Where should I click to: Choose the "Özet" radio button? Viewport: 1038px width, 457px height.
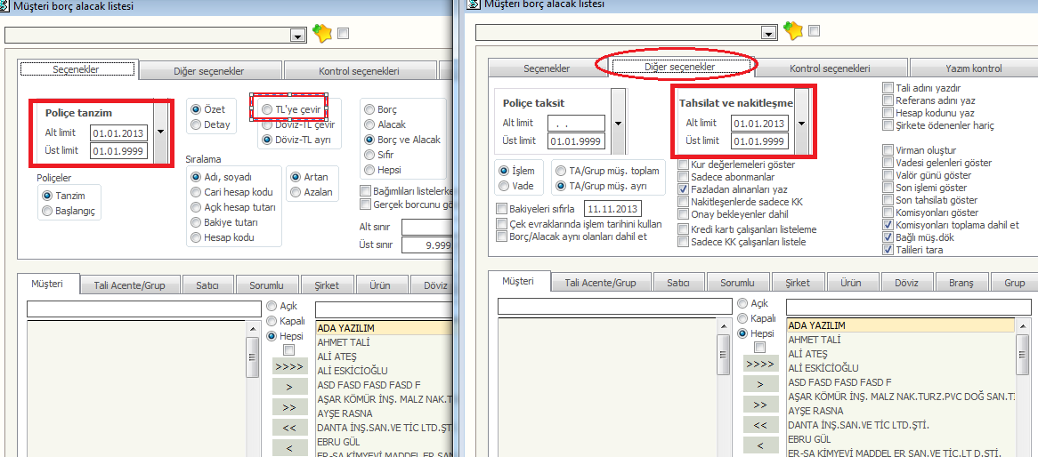pos(196,109)
